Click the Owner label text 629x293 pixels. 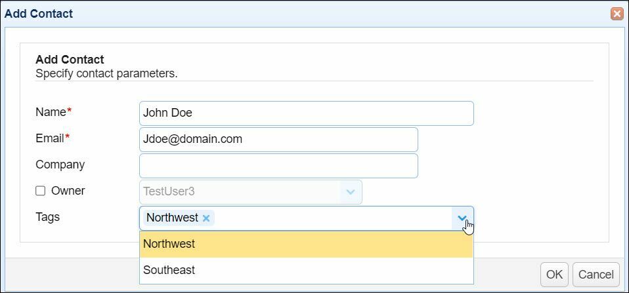click(68, 191)
